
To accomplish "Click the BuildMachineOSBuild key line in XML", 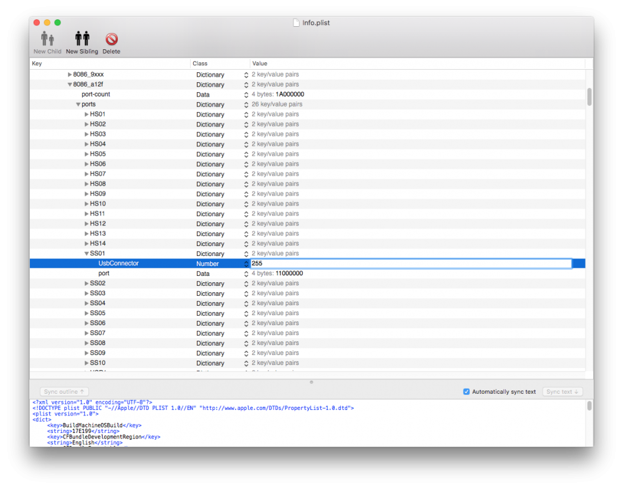I will [x=94, y=425].
